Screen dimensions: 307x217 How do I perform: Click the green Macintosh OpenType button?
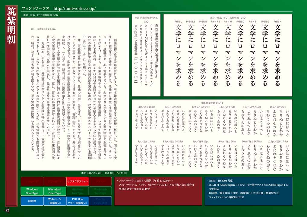click(x=55, y=191)
